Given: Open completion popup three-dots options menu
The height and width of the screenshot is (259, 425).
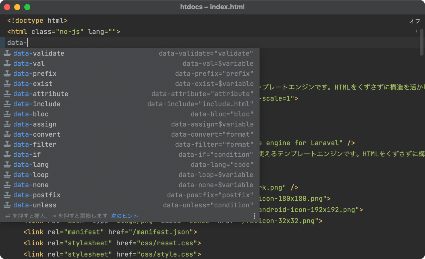Looking at the screenshot, I should pyautogui.click(x=254, y=216).
